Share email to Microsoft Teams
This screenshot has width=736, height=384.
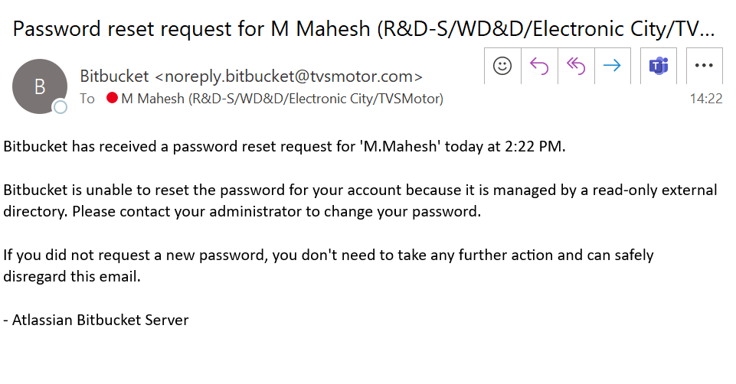659,66
